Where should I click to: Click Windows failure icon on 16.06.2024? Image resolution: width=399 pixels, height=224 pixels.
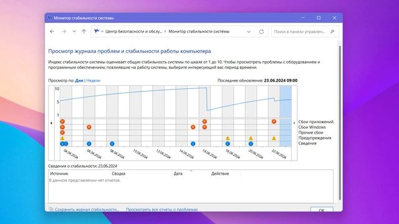point(204,127)
